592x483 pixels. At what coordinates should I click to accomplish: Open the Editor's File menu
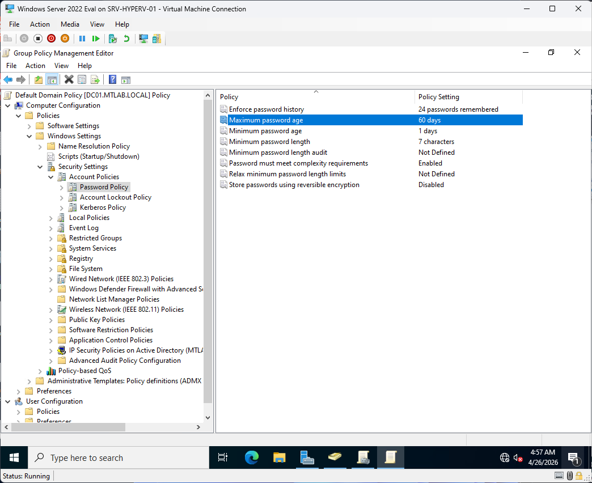pos(11,66)
